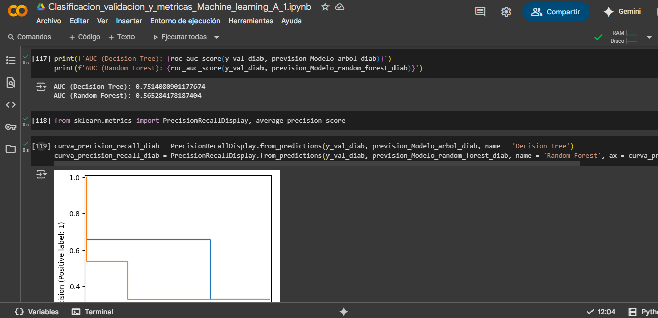Add a new Código cell
Viewport: 658px width, 318px height.
pyautogui.click(x=84, y=37)
